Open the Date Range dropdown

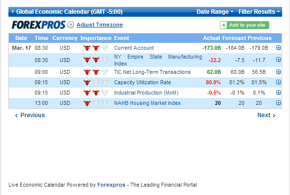point(215,12)
